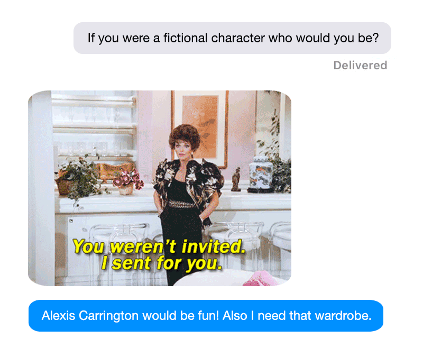The height and width of the screenshot is (348, 423).
Task: Click the Delivered status label
Action: 360,66
